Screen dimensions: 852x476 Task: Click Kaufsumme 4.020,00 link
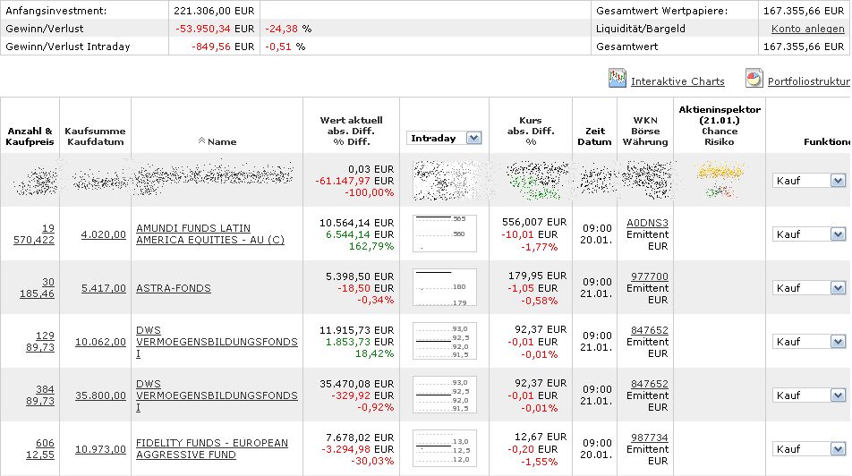pyautogui.click(x=103, y=234)
